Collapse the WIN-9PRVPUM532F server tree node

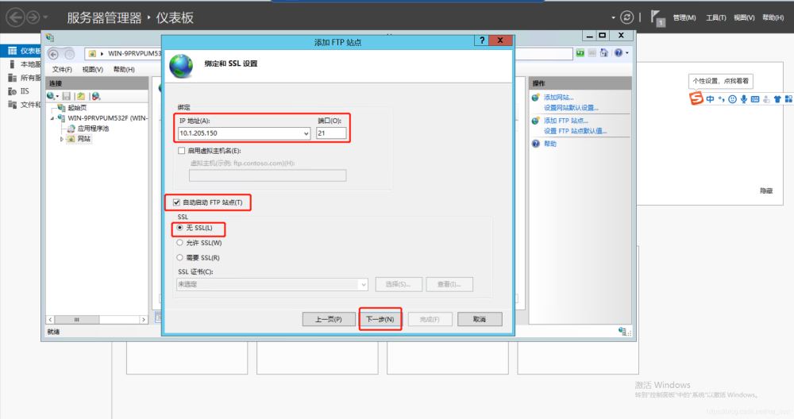[52, 118]
